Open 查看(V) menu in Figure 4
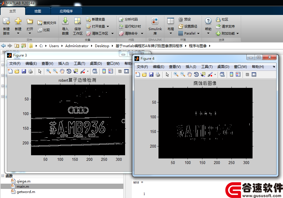283x198 pixels. pos(175,67)
